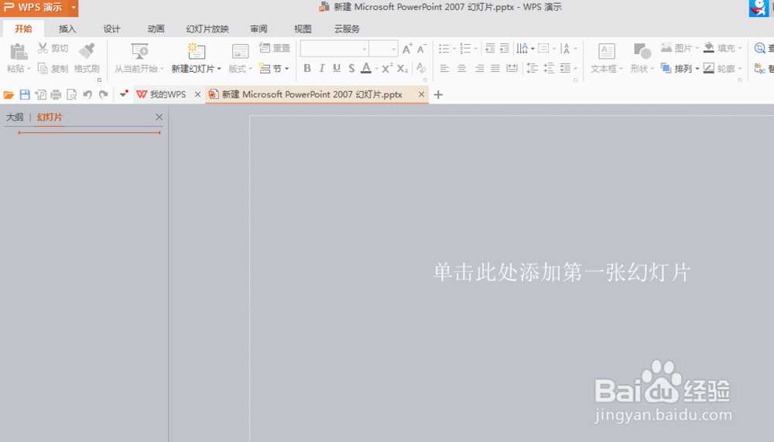Open the Insert (插入) ribbon tab
Screen dimensions: 774x442
[x=67, y=29]
